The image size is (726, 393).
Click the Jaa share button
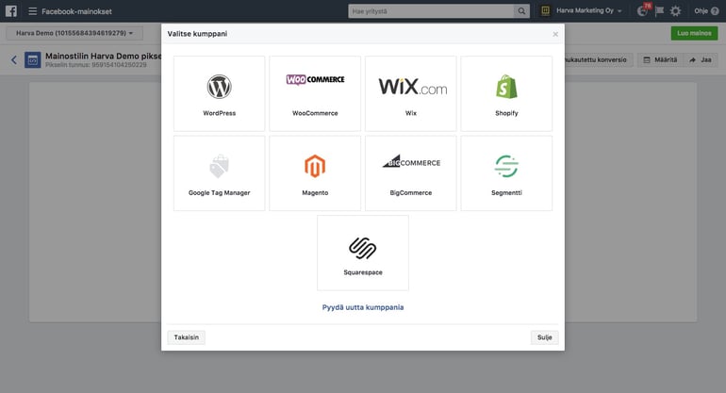[701, 59]
